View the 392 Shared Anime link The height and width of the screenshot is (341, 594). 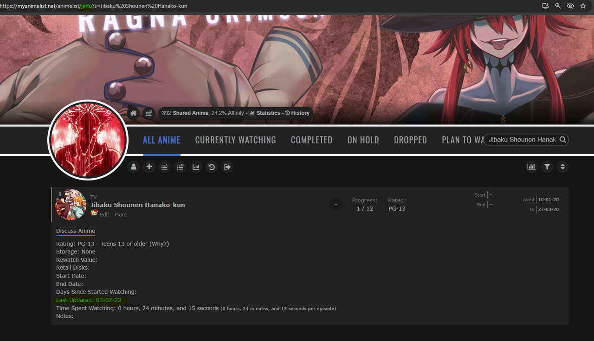point(185,113)
